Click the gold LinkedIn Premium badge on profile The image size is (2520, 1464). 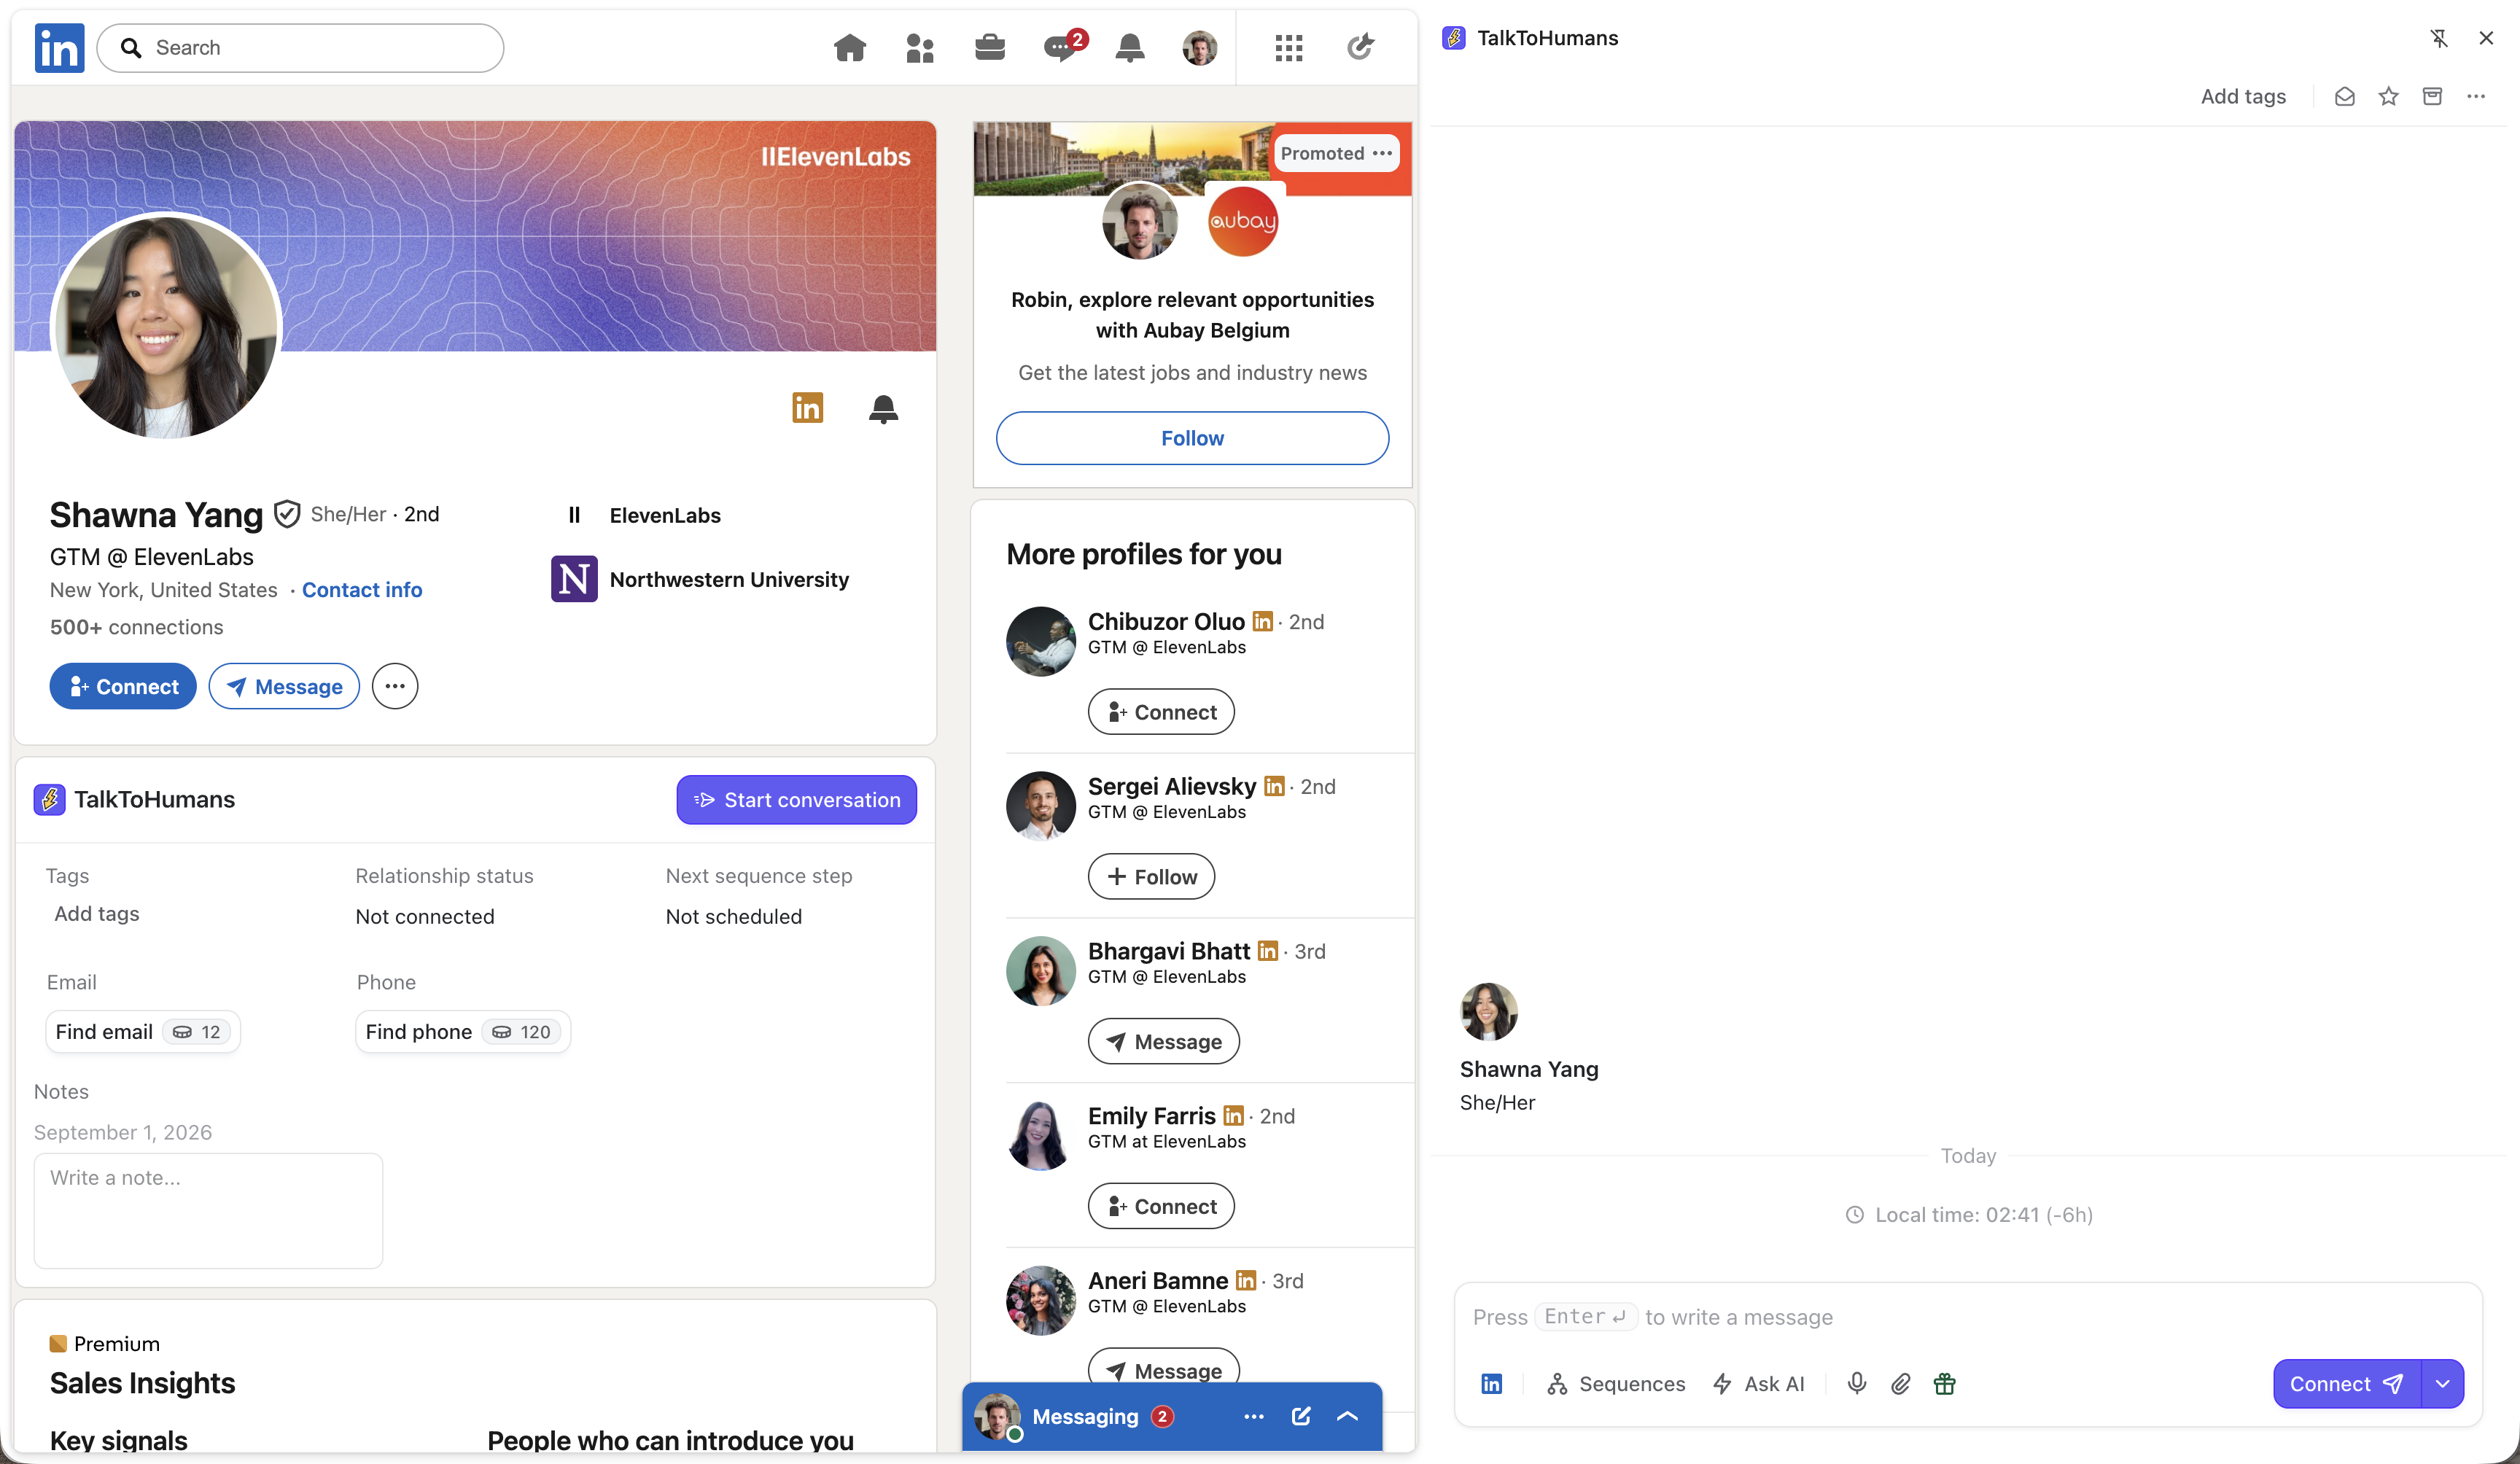click(807, 407)
